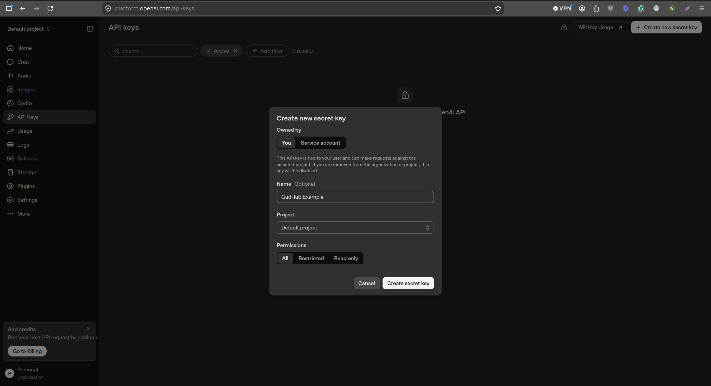Collapse sidebar using the panel toggle icon
This screenshot has height=386, width=711.
point(90,29)
